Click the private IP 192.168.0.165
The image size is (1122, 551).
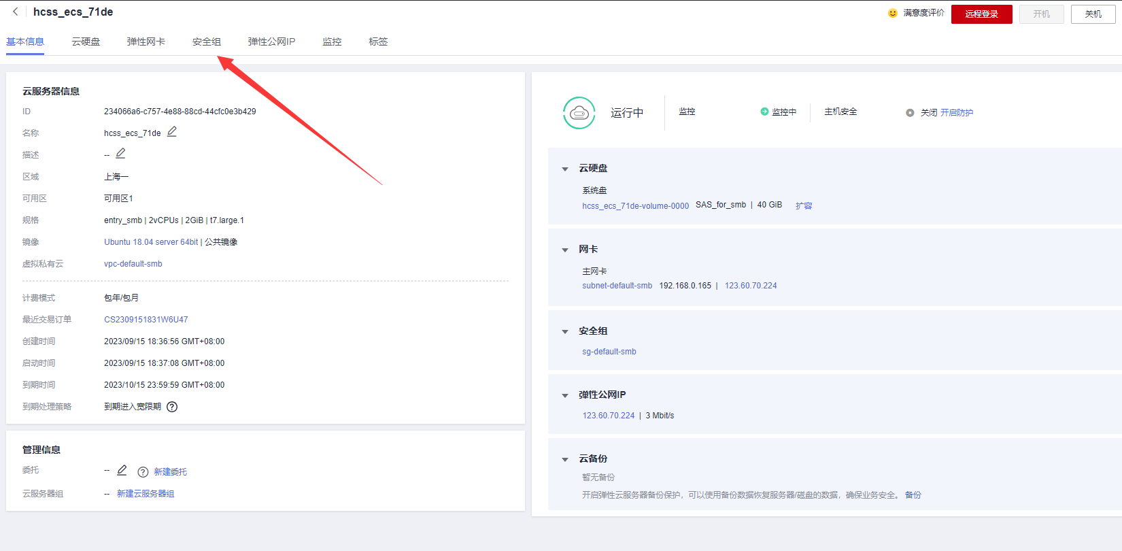click(x=685, y=286)
